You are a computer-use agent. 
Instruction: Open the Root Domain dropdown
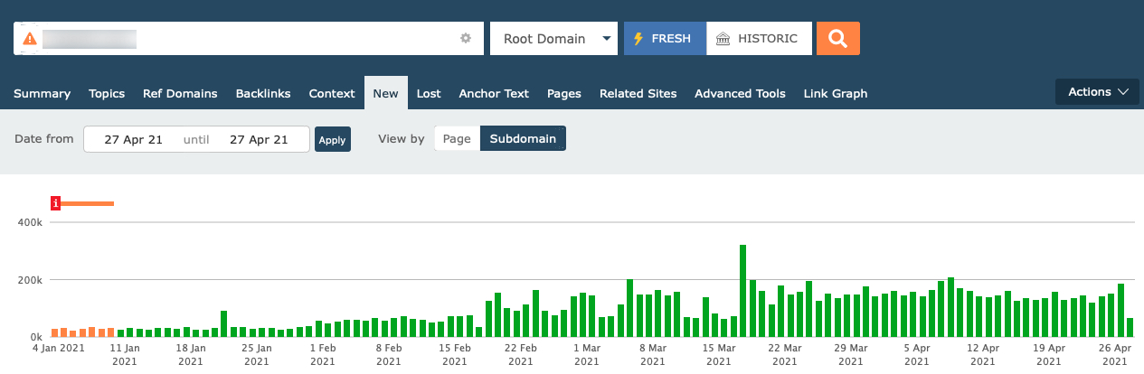point(553,39)
